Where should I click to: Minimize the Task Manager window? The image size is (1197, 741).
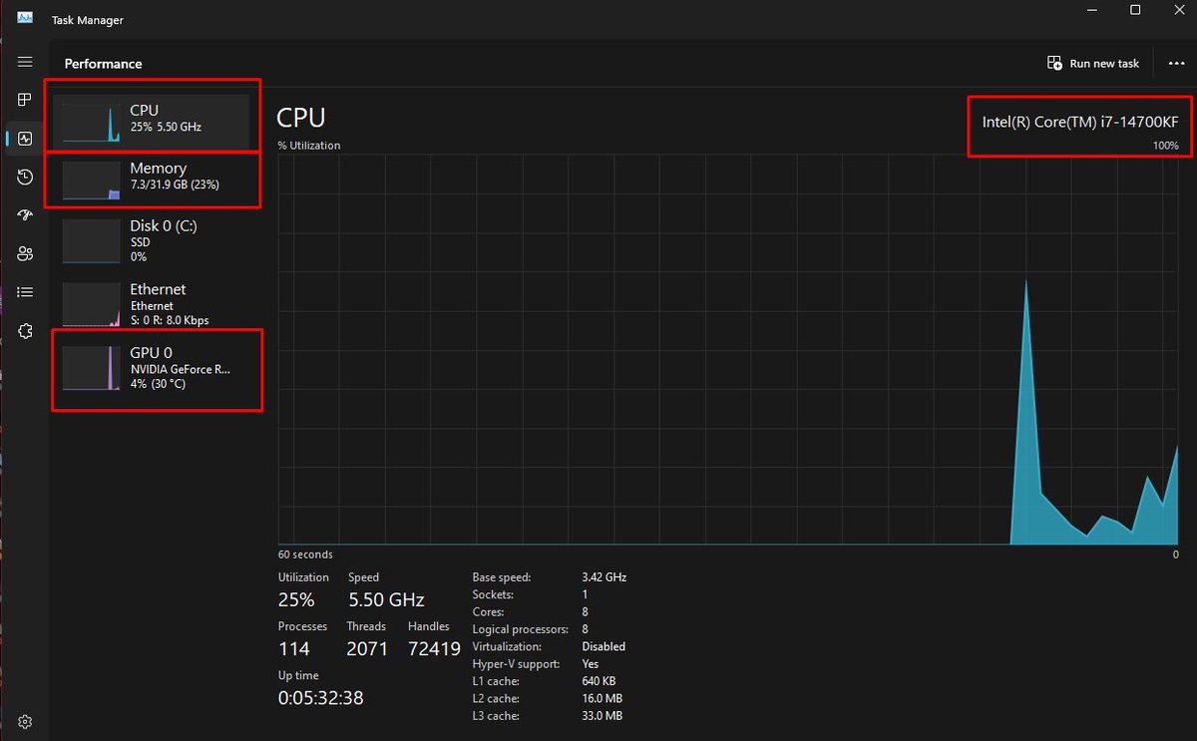(x=1089, y=10)
